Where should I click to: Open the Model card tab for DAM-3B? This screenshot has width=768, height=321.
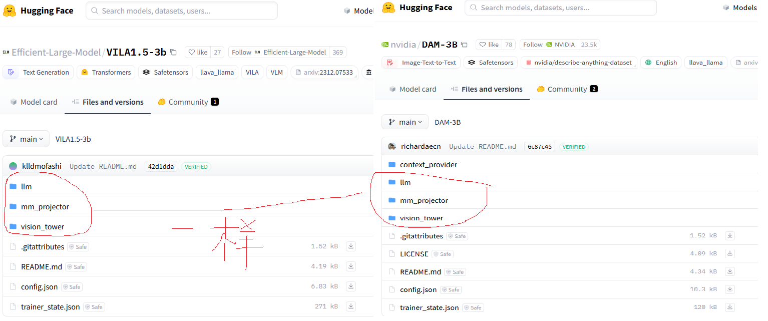(413, 89)
